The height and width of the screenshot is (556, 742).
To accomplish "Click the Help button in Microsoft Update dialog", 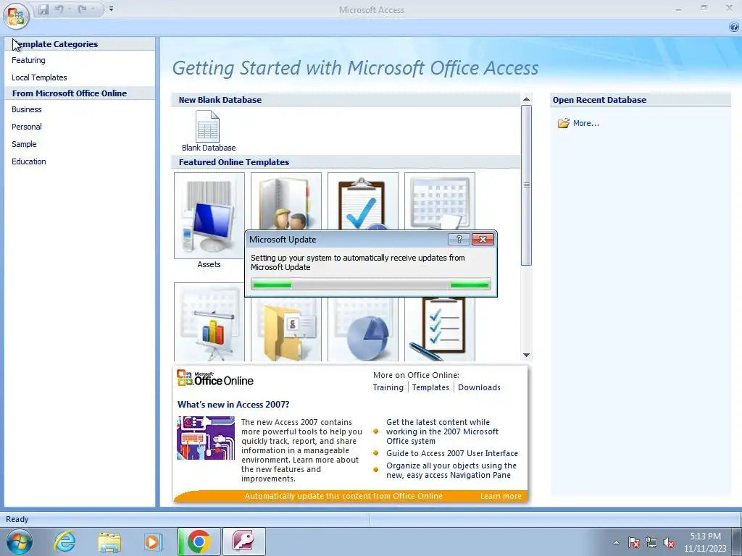I will [459, 239].
